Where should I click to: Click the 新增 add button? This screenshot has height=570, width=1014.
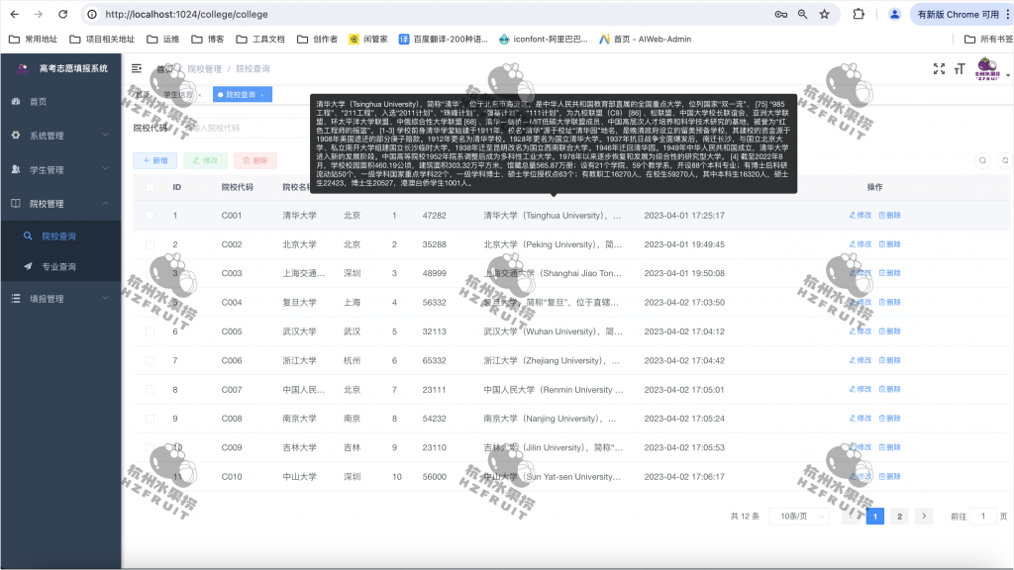[154, 159]
